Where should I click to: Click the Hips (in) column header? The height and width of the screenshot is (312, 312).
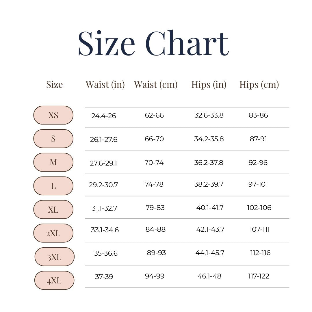(209, 85)
